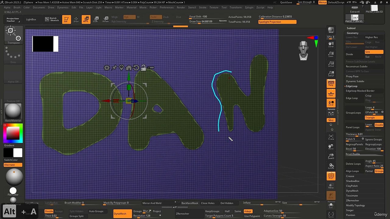The height and width of the screenshot is (219, 390).
Task: Click the gizmo reset orientation icon
Action: point(136,68)
